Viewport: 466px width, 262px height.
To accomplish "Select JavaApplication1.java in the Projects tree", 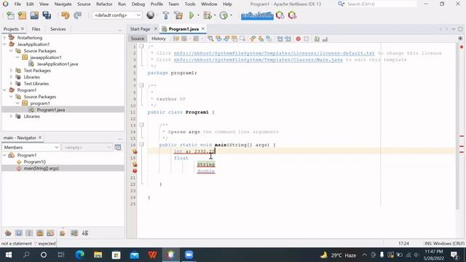I will click(58, 64).
